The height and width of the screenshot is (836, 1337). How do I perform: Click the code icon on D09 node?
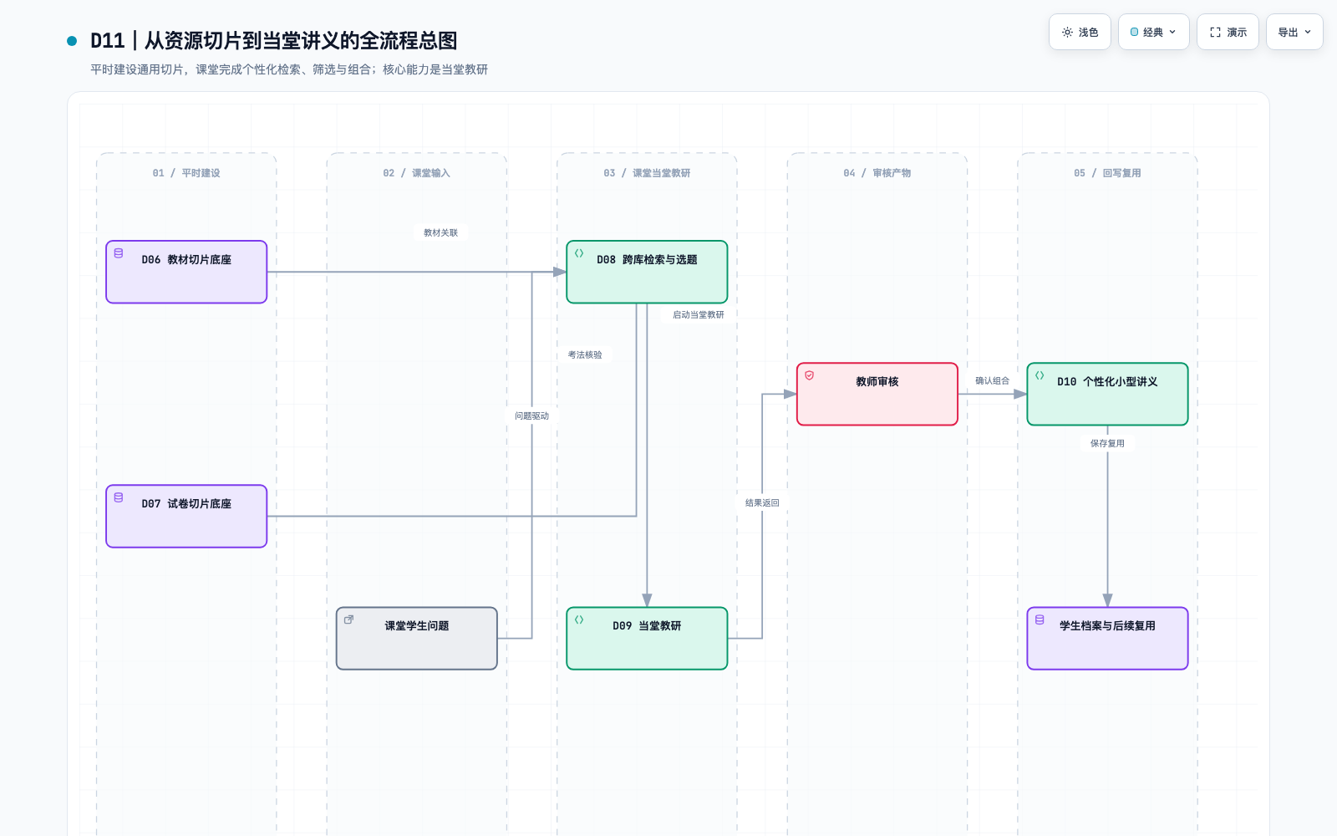(x=579, y=619)
